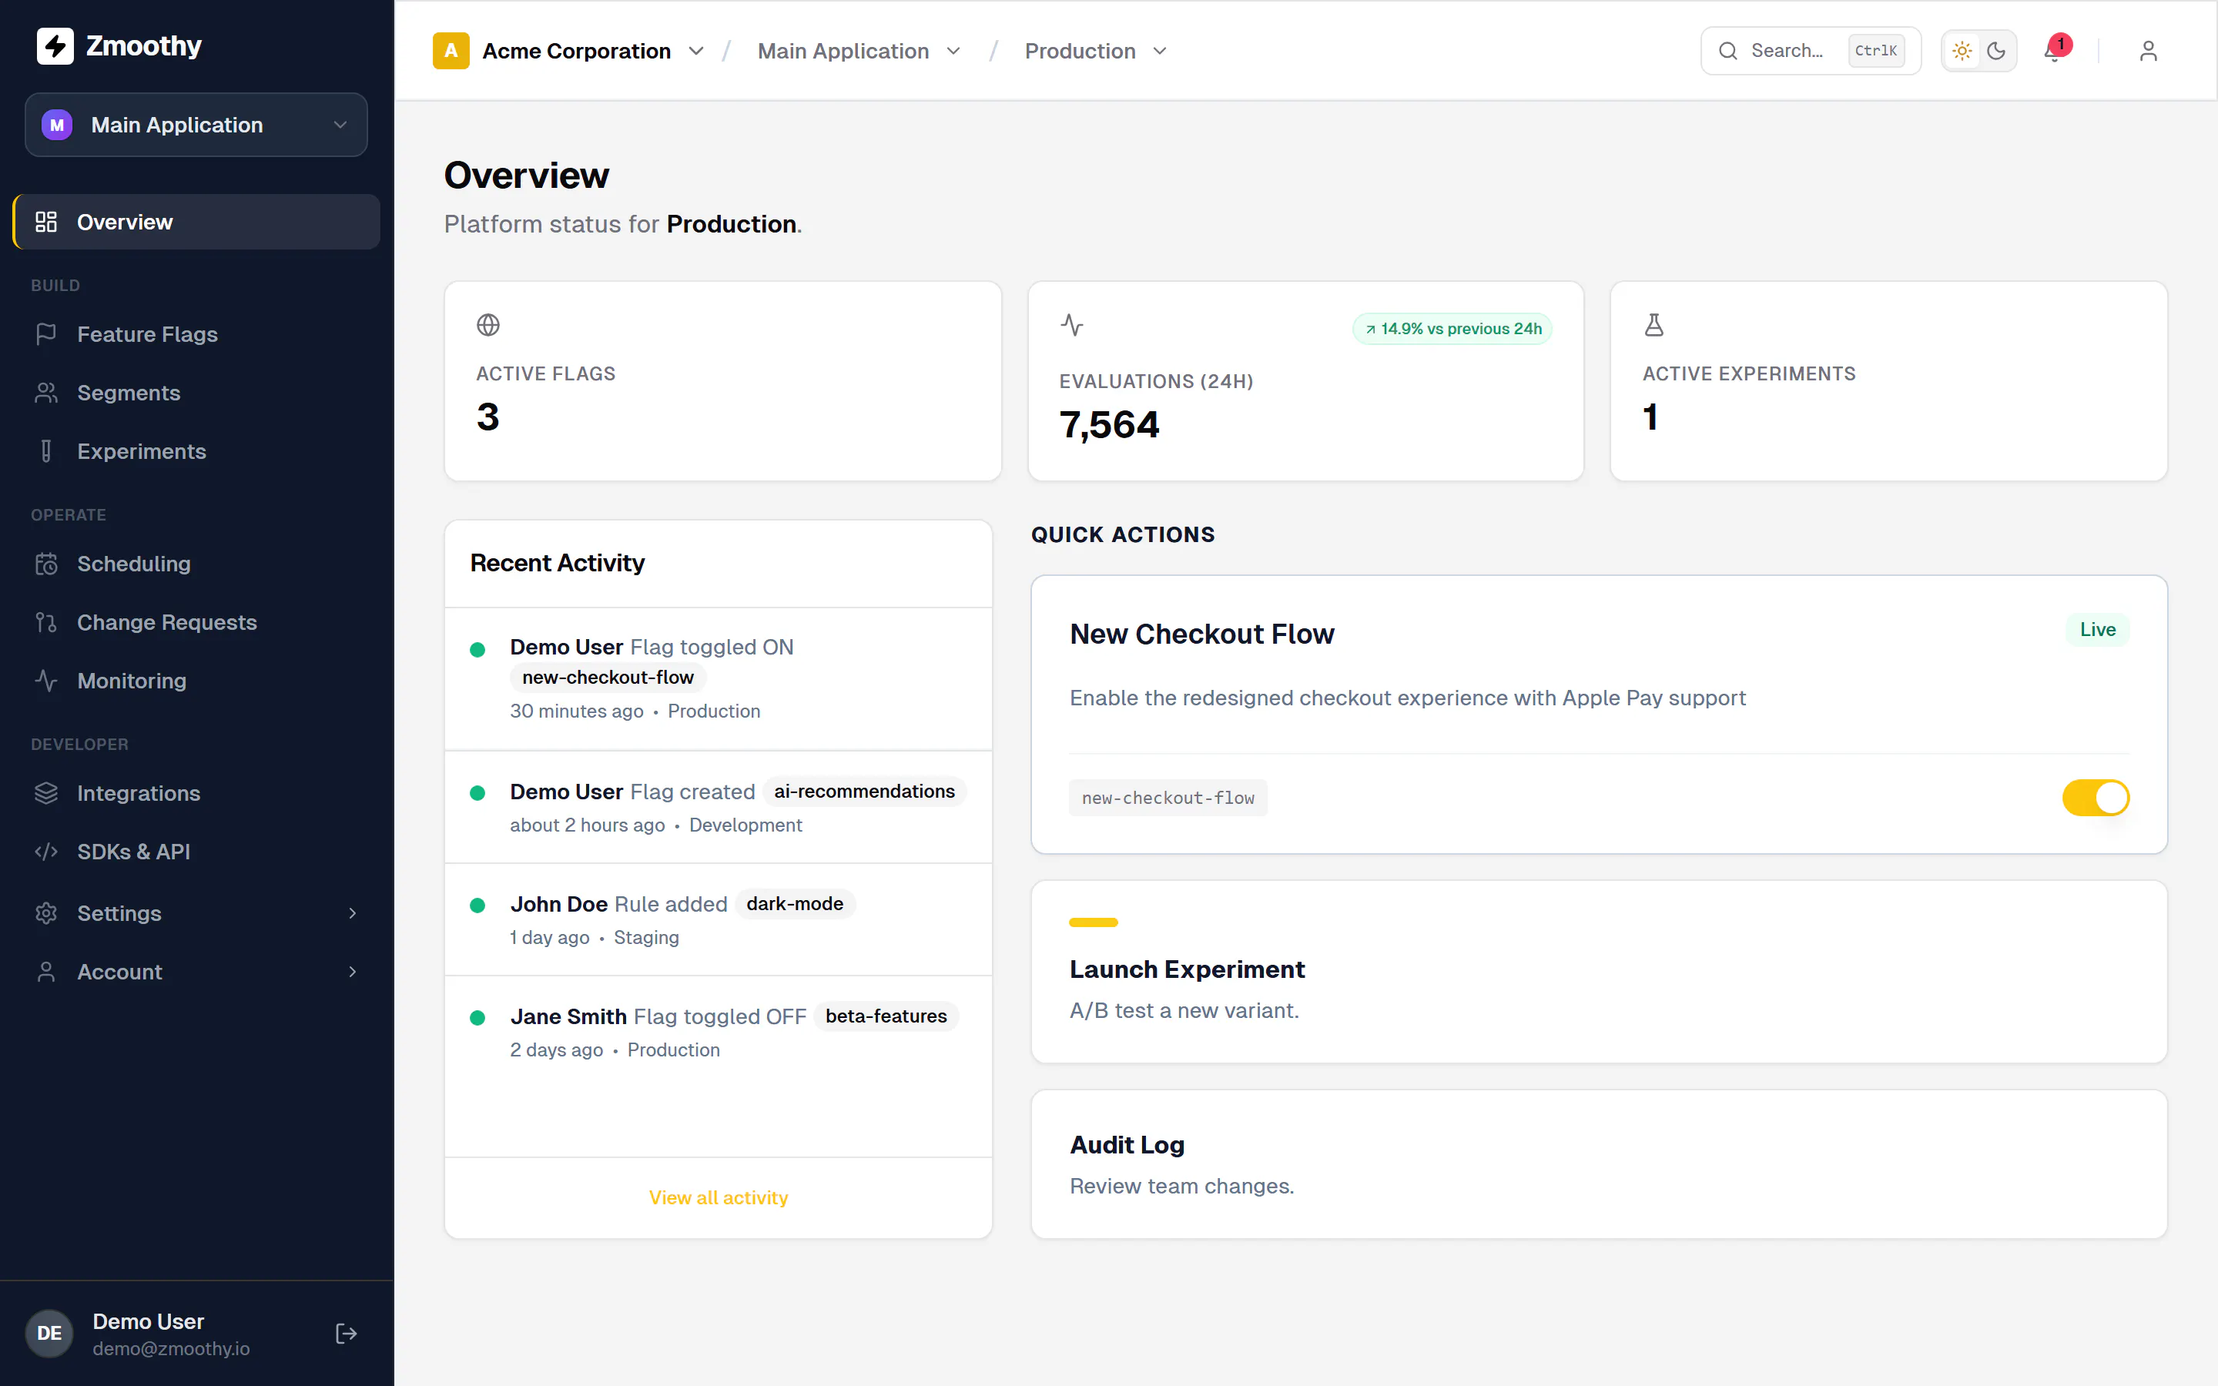Click the John Doe activity entry name
The width and height of the screenshot is (2218, 1386).
[559, 904]
